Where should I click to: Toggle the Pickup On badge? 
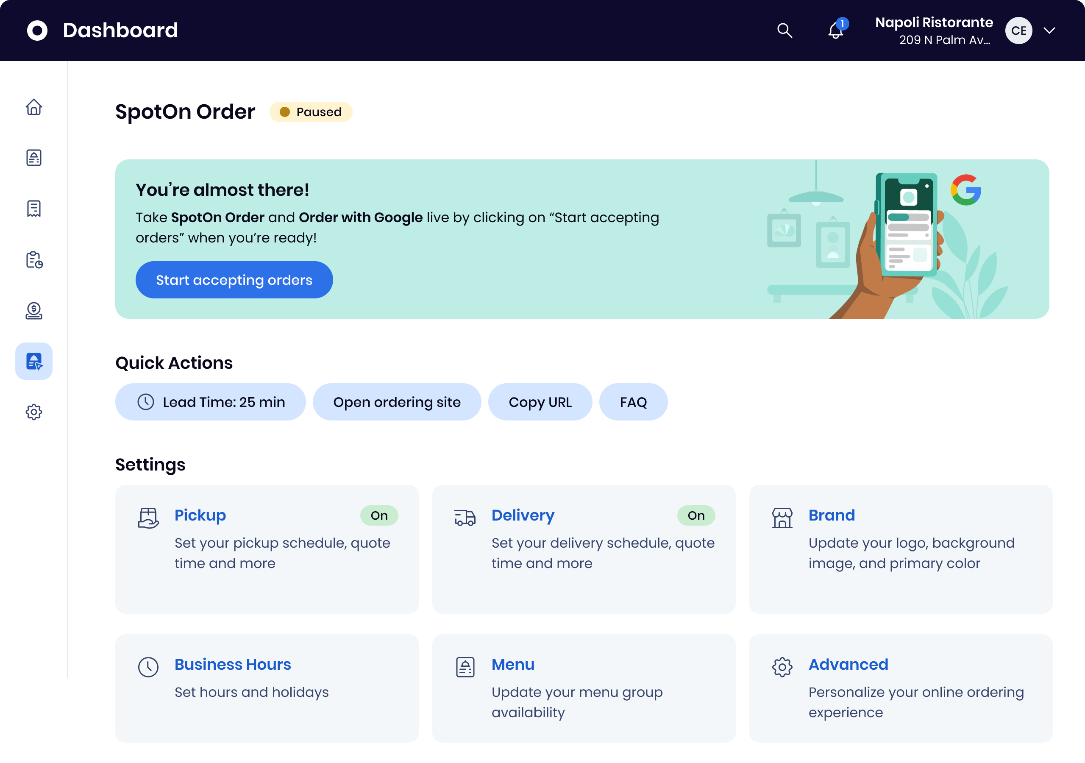378,515
